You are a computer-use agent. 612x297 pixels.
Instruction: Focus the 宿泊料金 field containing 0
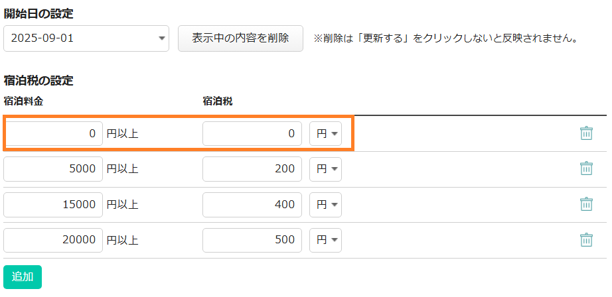pyautogui.click(x=53, y=133)
